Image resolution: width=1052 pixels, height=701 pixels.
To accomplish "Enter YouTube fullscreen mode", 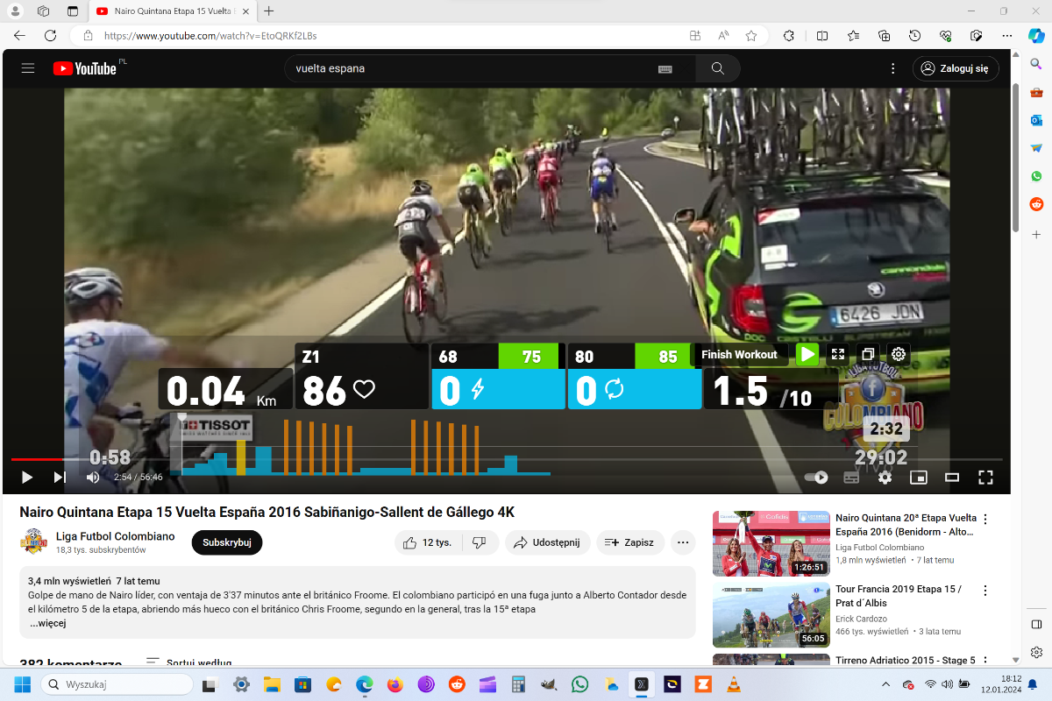I will pos(985,478).
